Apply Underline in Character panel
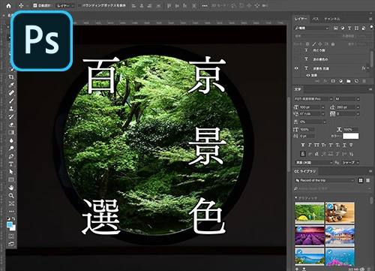The width and height of the screenshot is (375, 271). pos(344,145)
